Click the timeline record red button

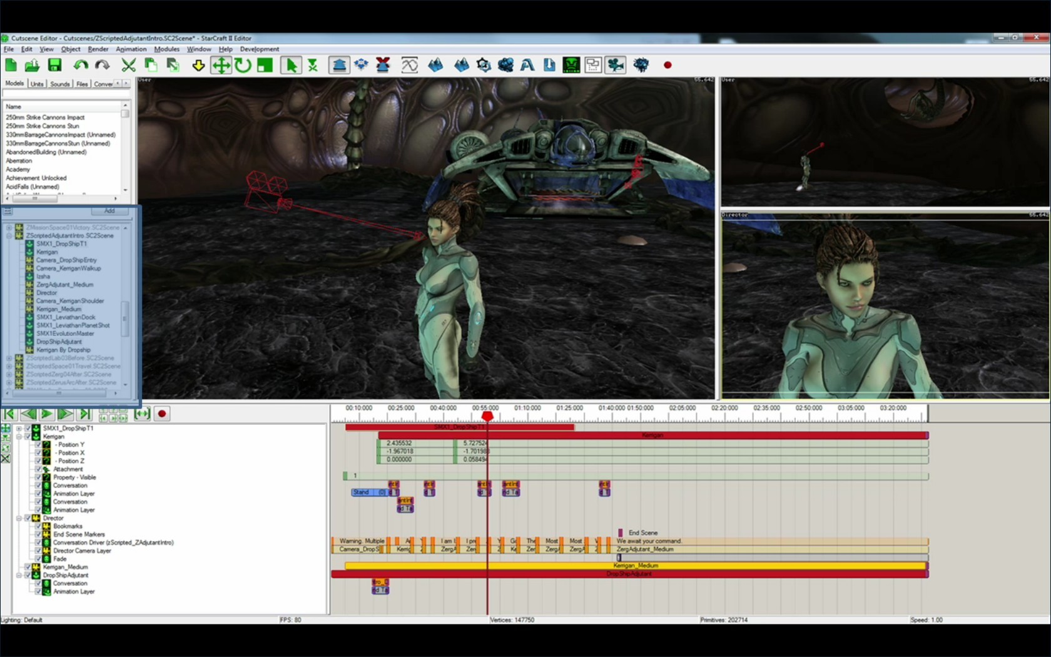pyautogui.click(x=162, y=414)
